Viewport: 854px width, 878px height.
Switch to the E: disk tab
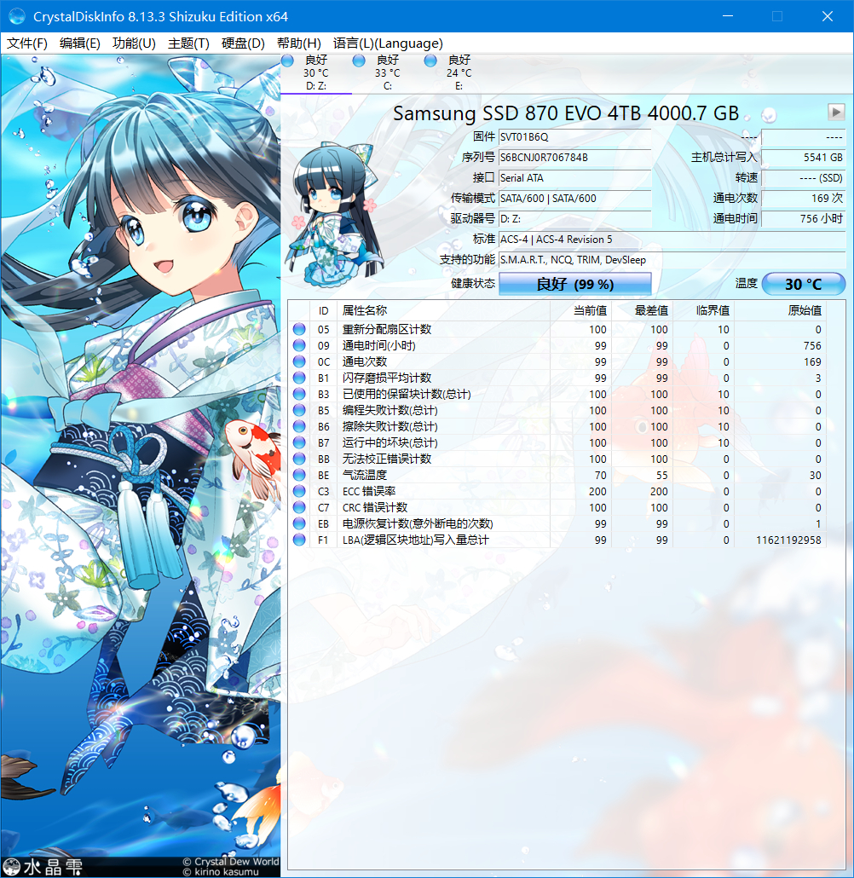coord(459,72)
